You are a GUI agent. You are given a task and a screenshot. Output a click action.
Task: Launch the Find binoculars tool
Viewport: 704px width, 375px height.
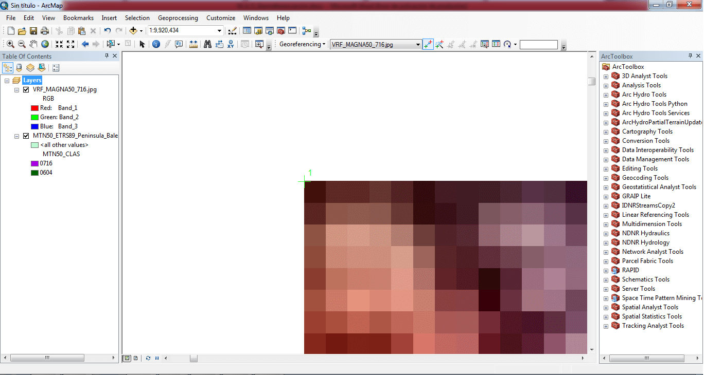(x=207, y=45)
